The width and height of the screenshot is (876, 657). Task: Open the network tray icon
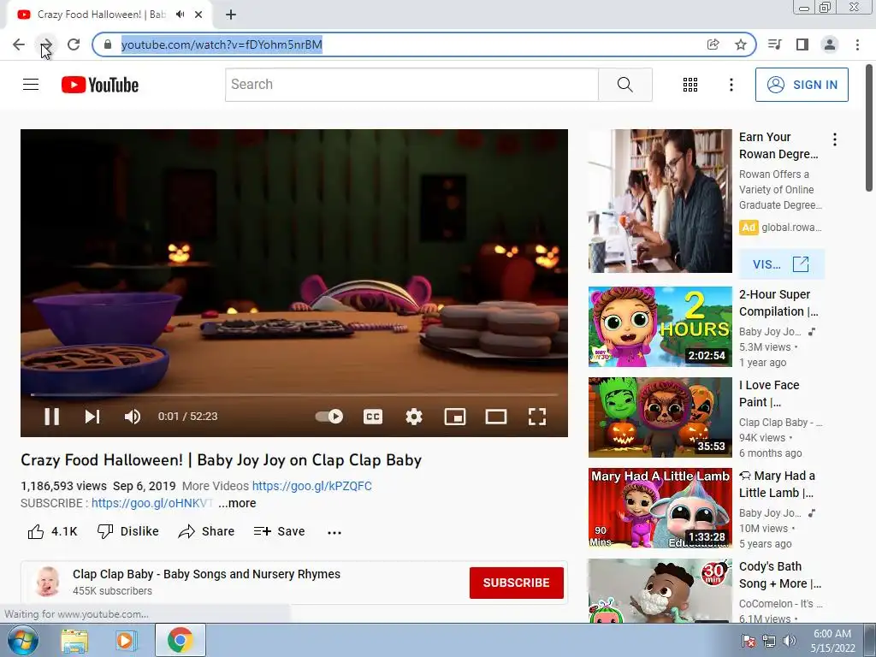(769, 640)
